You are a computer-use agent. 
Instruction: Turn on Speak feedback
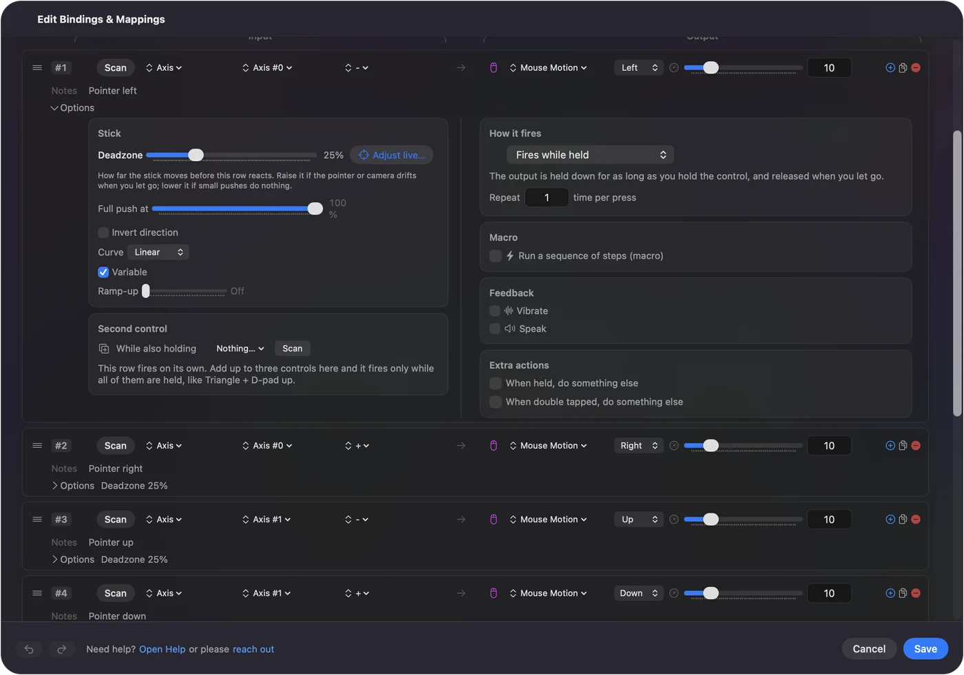(494, 329)
